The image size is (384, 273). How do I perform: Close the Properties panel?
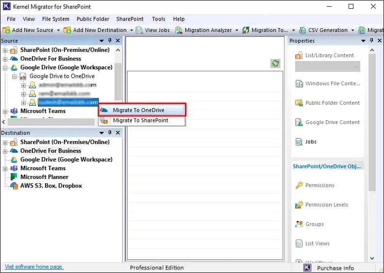[x=380, y=40]
